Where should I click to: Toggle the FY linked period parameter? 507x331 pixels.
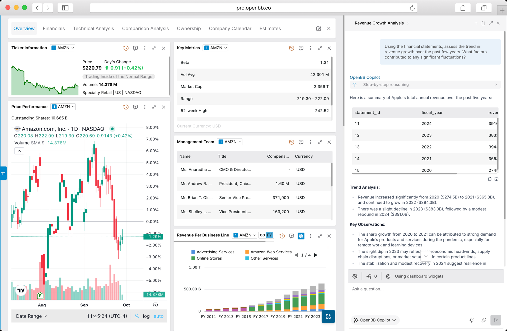[x=266, y=235]
